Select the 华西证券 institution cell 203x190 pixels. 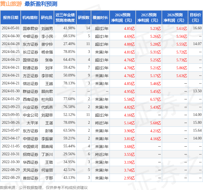tap(31, 162)
